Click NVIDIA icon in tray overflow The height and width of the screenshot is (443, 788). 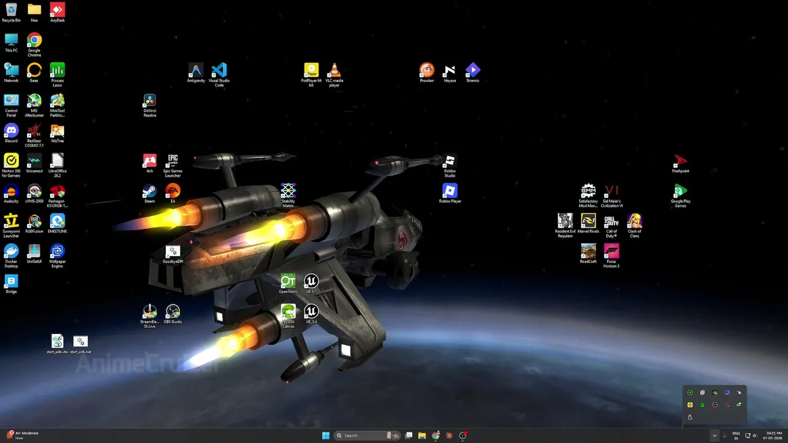coord(715,393)
